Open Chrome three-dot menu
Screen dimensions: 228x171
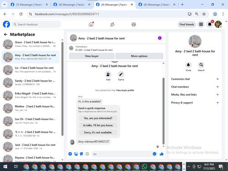tap(223, 14)
